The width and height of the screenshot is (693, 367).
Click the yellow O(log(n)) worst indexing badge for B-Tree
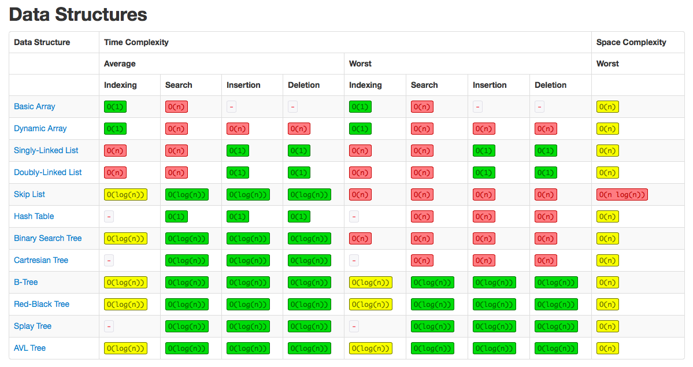[x=370, y=282]
